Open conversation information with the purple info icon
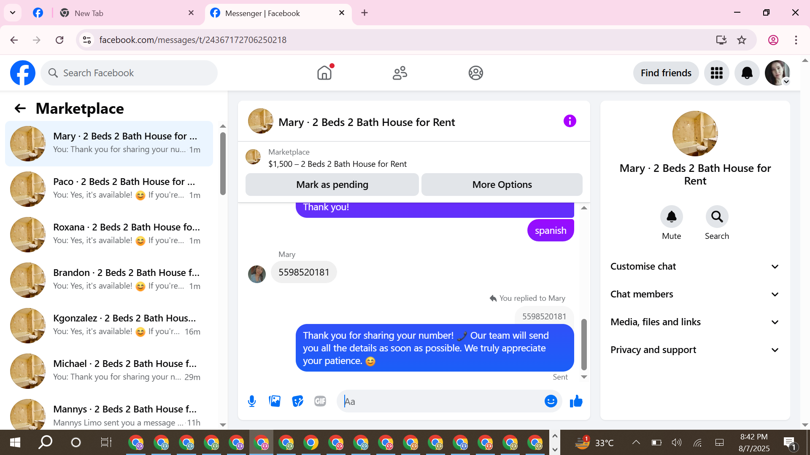This screenshot has width=810, height=455. point(570,121)
